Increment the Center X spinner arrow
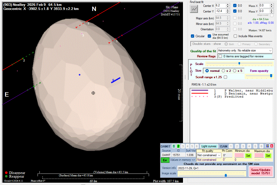This screenshot has width=277, height=185. point(228,4)
